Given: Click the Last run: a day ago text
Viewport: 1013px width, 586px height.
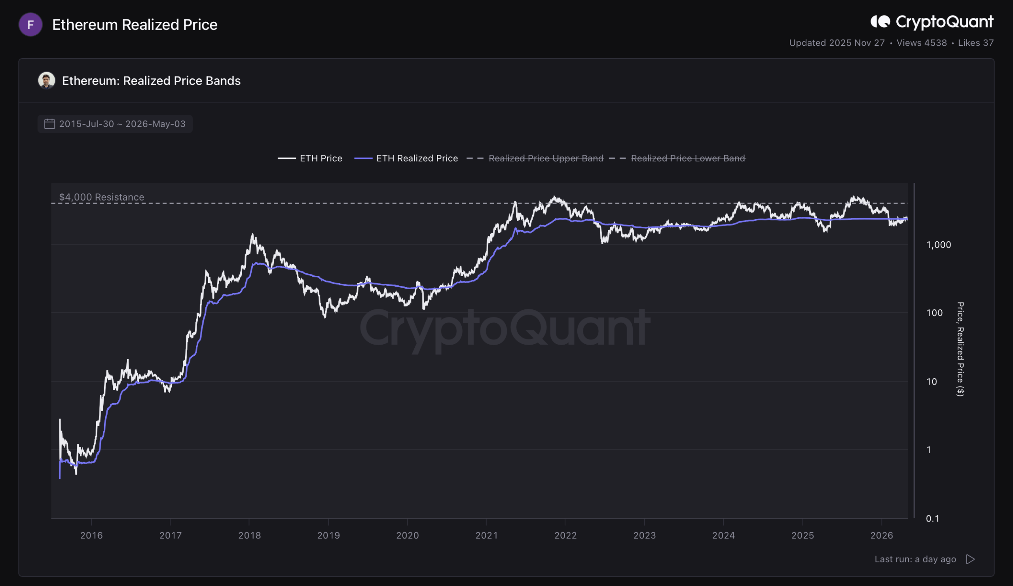Looking at the screenshot, I should (x=915, y=559).
